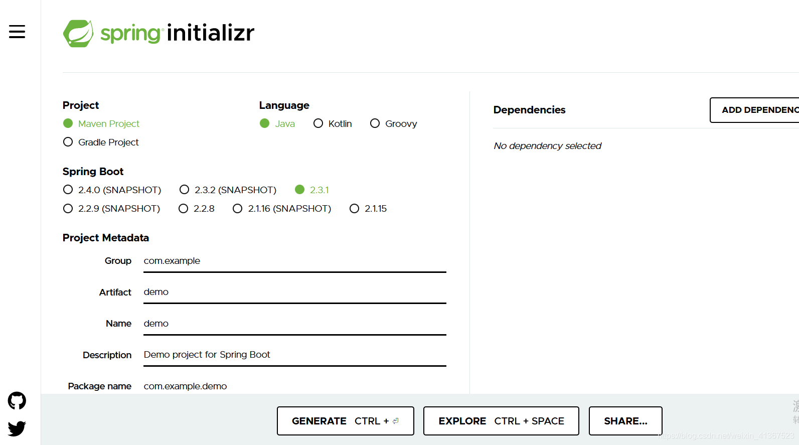The width and height of the screenshot is (799, 445).
Task: Select Spring Boot 2.1.16 (SNAPSHOT)
Action: click(x=282, y=208)
